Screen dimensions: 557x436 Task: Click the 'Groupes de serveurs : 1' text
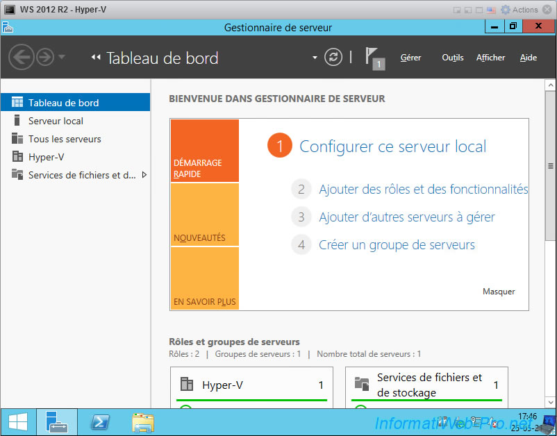click(x=258, y=353)
